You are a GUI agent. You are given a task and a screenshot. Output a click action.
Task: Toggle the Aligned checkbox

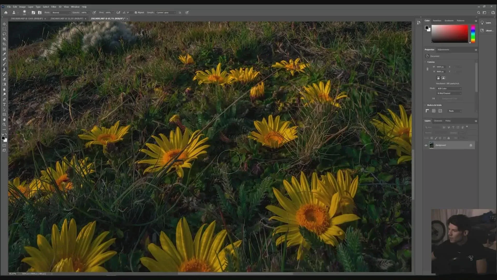point(136,12)
